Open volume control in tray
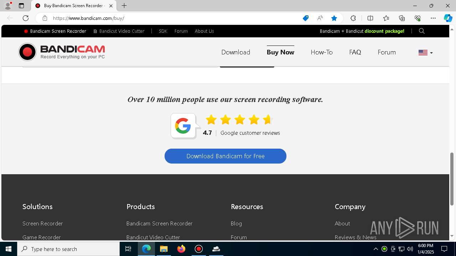The width and height of the screenshot is (456, 256). (410, 249)
